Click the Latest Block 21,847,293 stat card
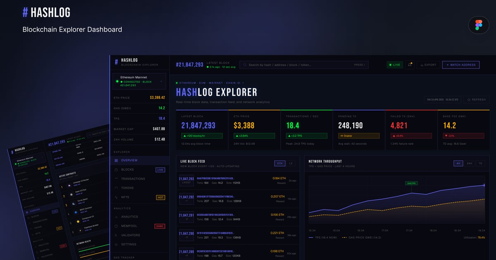 tap(202, 130)
